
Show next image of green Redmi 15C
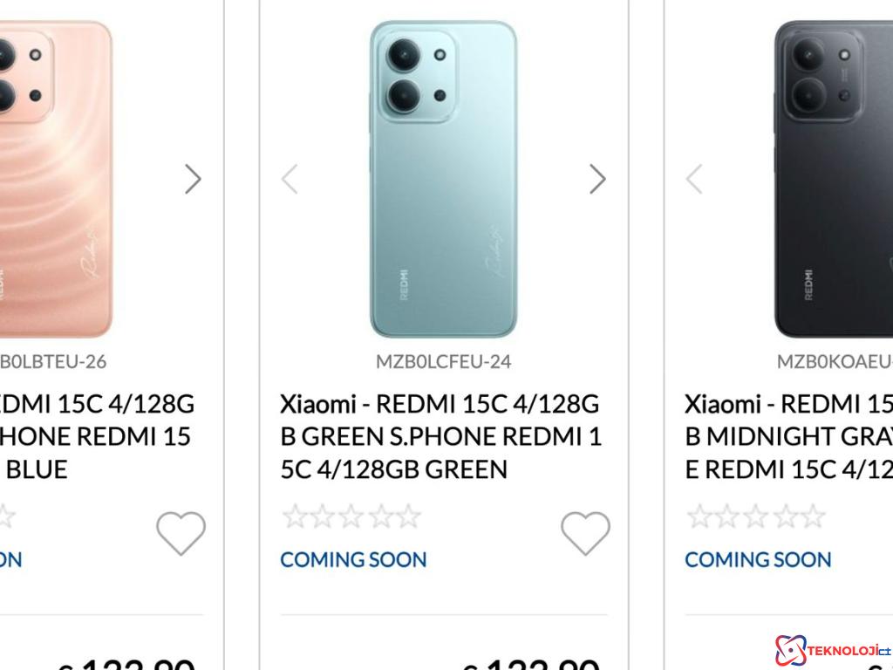point(597,179)
